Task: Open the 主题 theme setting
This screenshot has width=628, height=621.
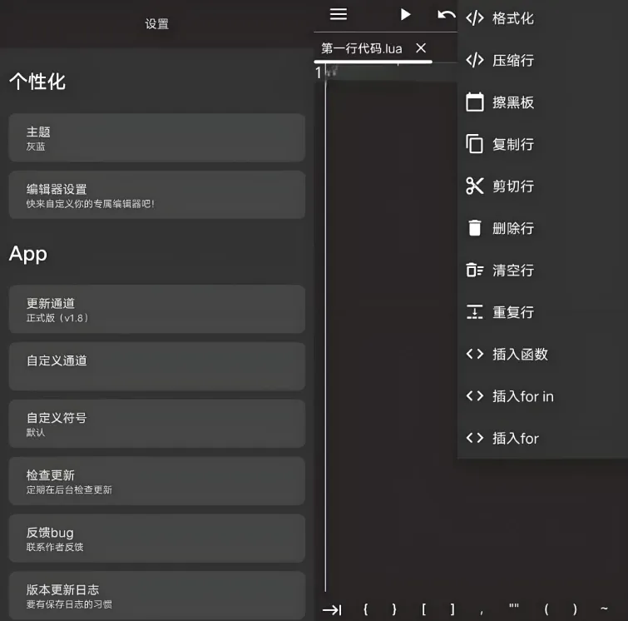Action: pyautogui.click(x=157, y=137)
